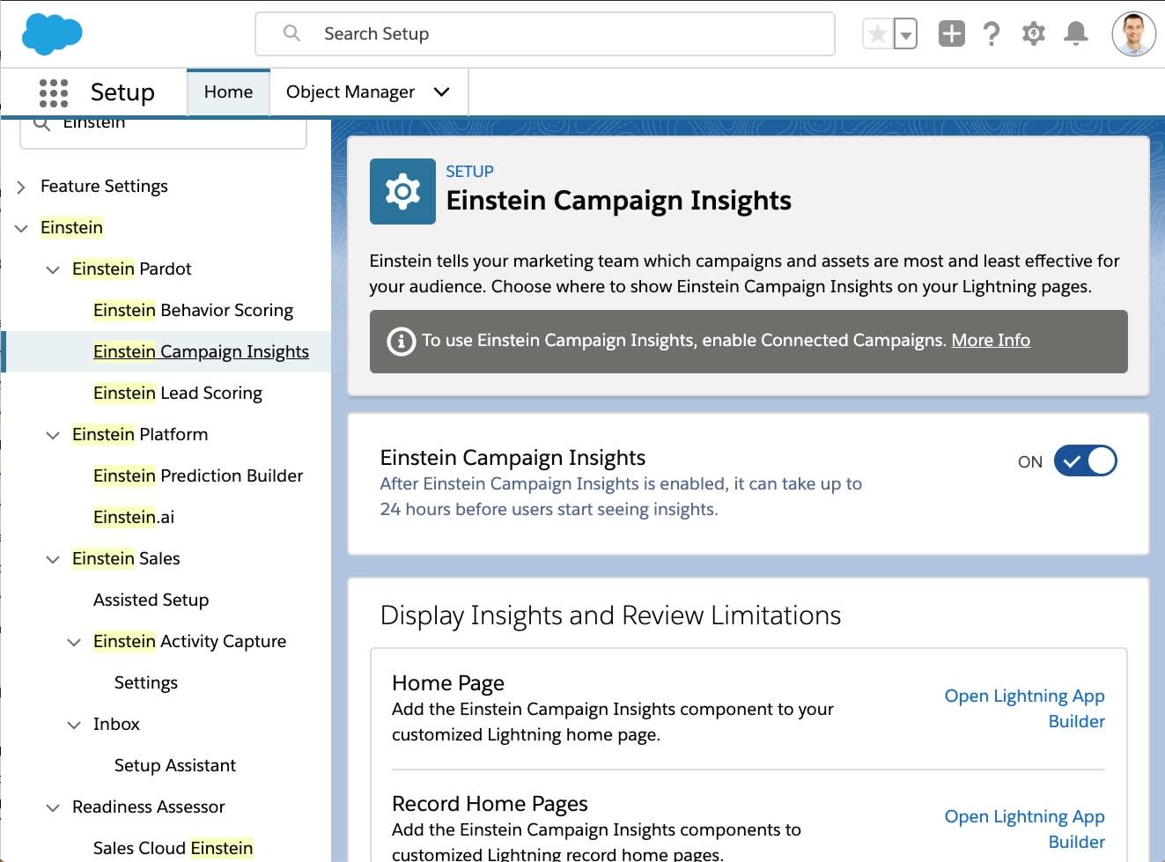Open Einstein Prediction Builder
The width and height of the screenshot is (1165, 862).
click(198, 475)
